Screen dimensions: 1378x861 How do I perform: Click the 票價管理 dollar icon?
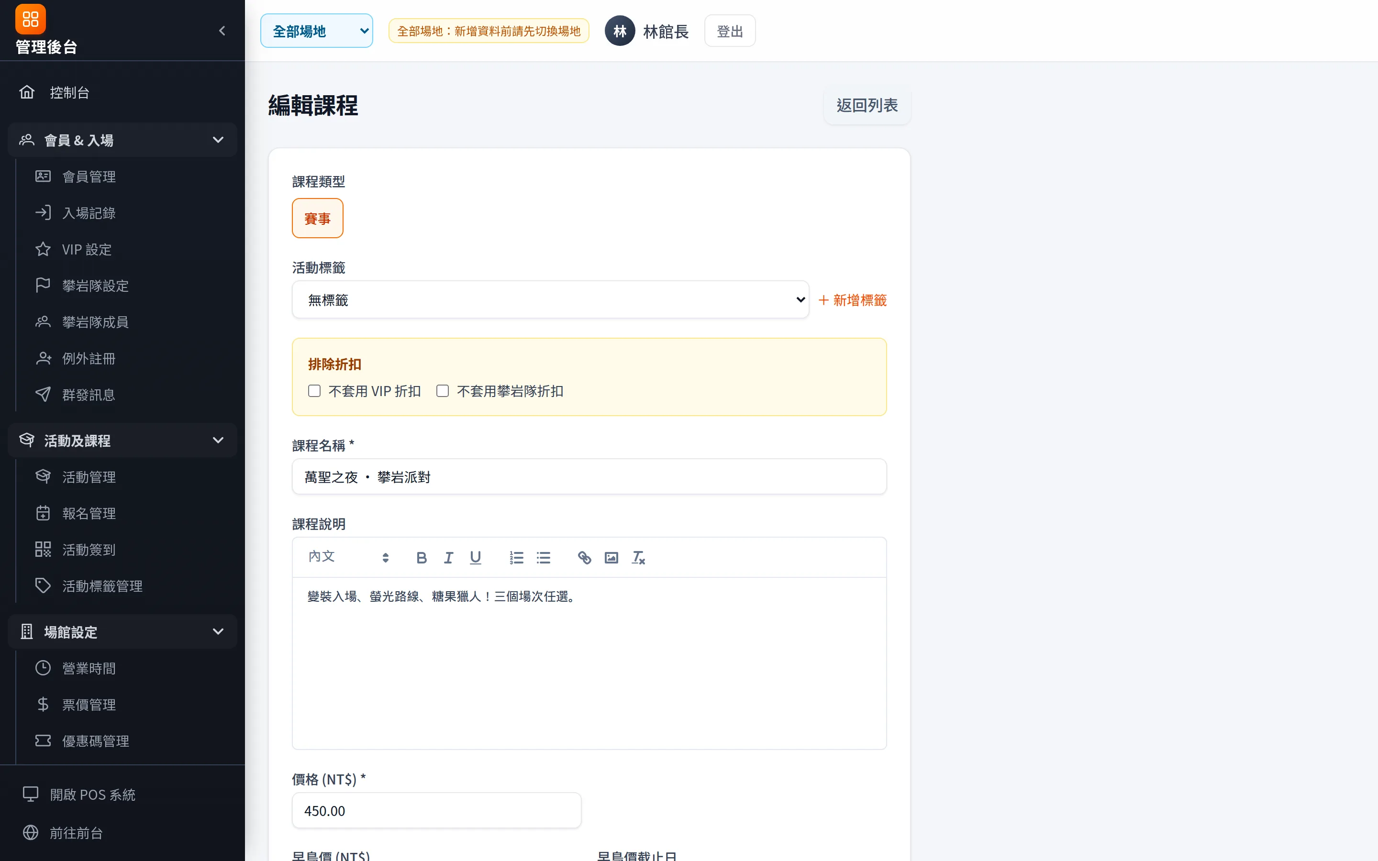[43, 705]
